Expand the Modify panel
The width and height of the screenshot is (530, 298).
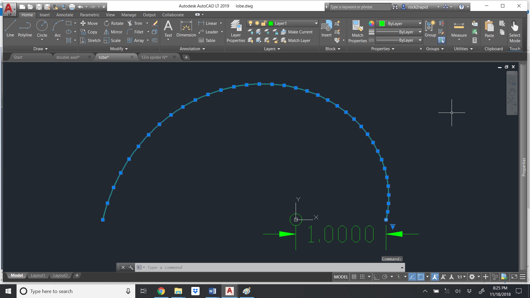tap(119, 49)
